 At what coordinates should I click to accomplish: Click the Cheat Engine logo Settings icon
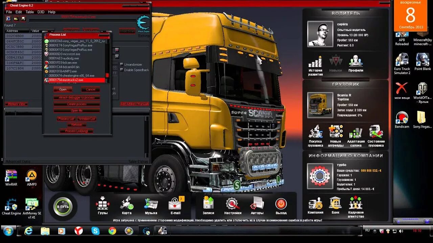143,24
